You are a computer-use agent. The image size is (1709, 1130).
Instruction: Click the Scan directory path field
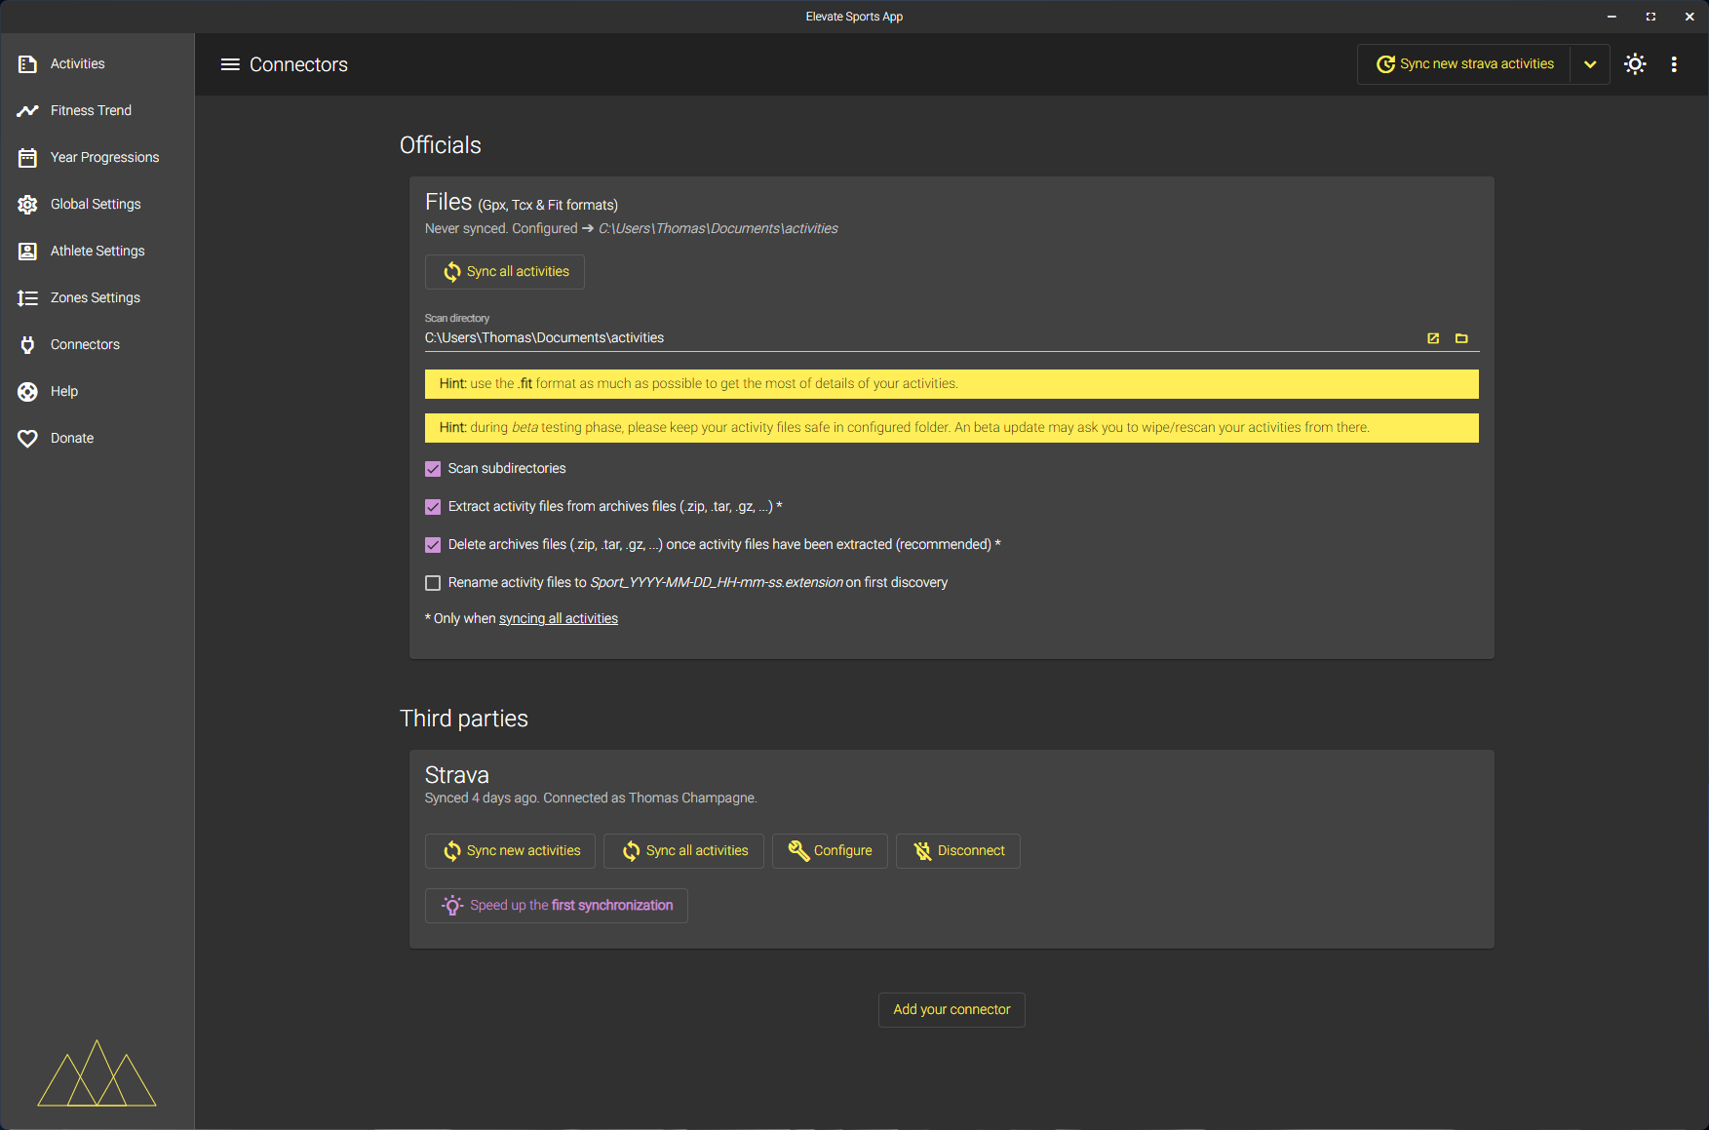click(916, 338)
